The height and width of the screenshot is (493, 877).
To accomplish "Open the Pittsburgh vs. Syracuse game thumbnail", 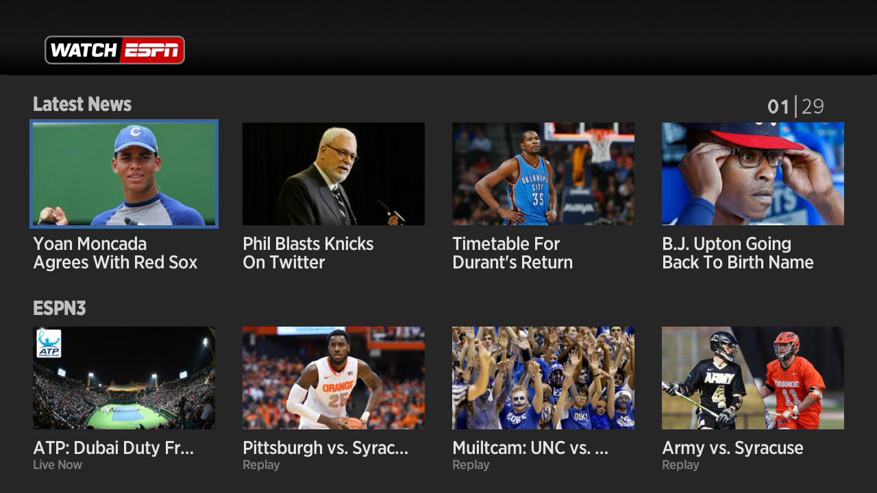I will (334, 378).
